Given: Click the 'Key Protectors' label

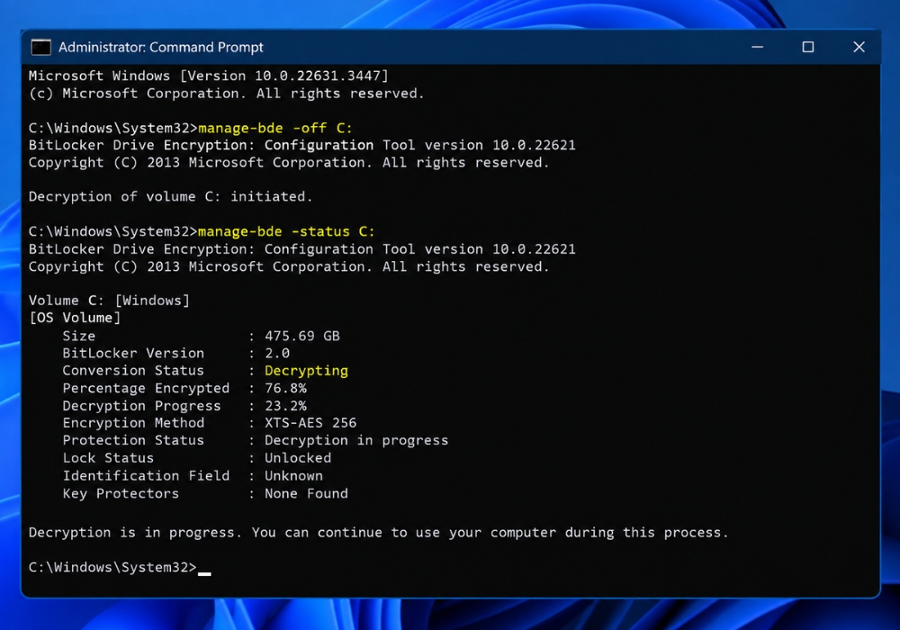Looking at the screenshot, I should tap(121, 494).
